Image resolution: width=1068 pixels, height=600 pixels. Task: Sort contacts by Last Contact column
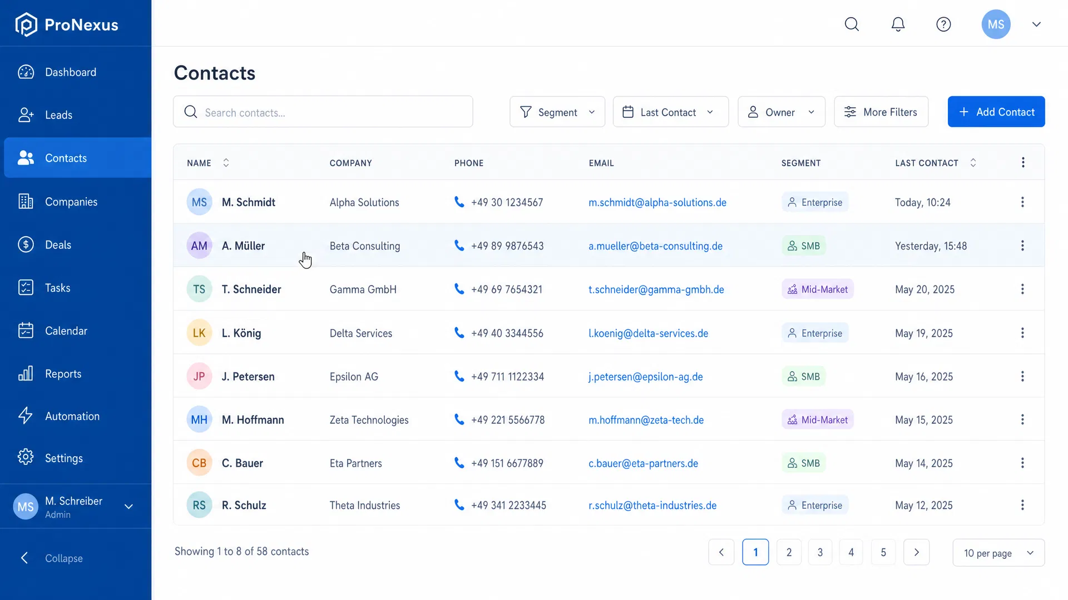coord(973,163)
